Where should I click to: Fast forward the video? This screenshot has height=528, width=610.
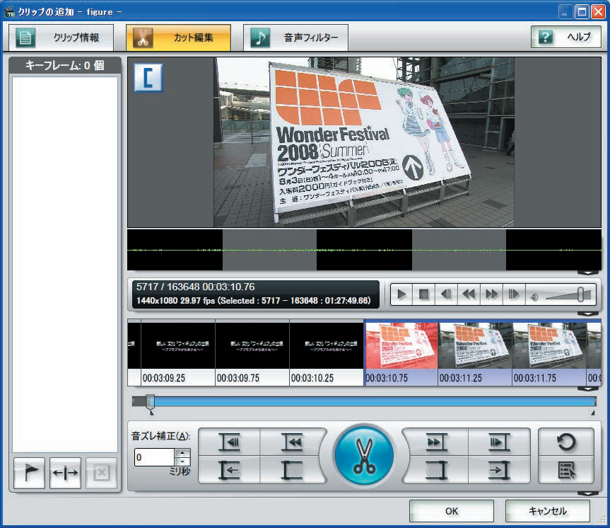pyautogui.click(x=491, y=294)
